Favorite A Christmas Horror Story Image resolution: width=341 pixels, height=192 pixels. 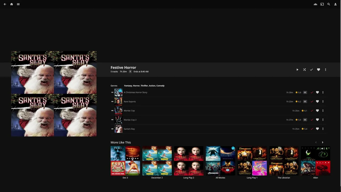(x=317, y=93)
